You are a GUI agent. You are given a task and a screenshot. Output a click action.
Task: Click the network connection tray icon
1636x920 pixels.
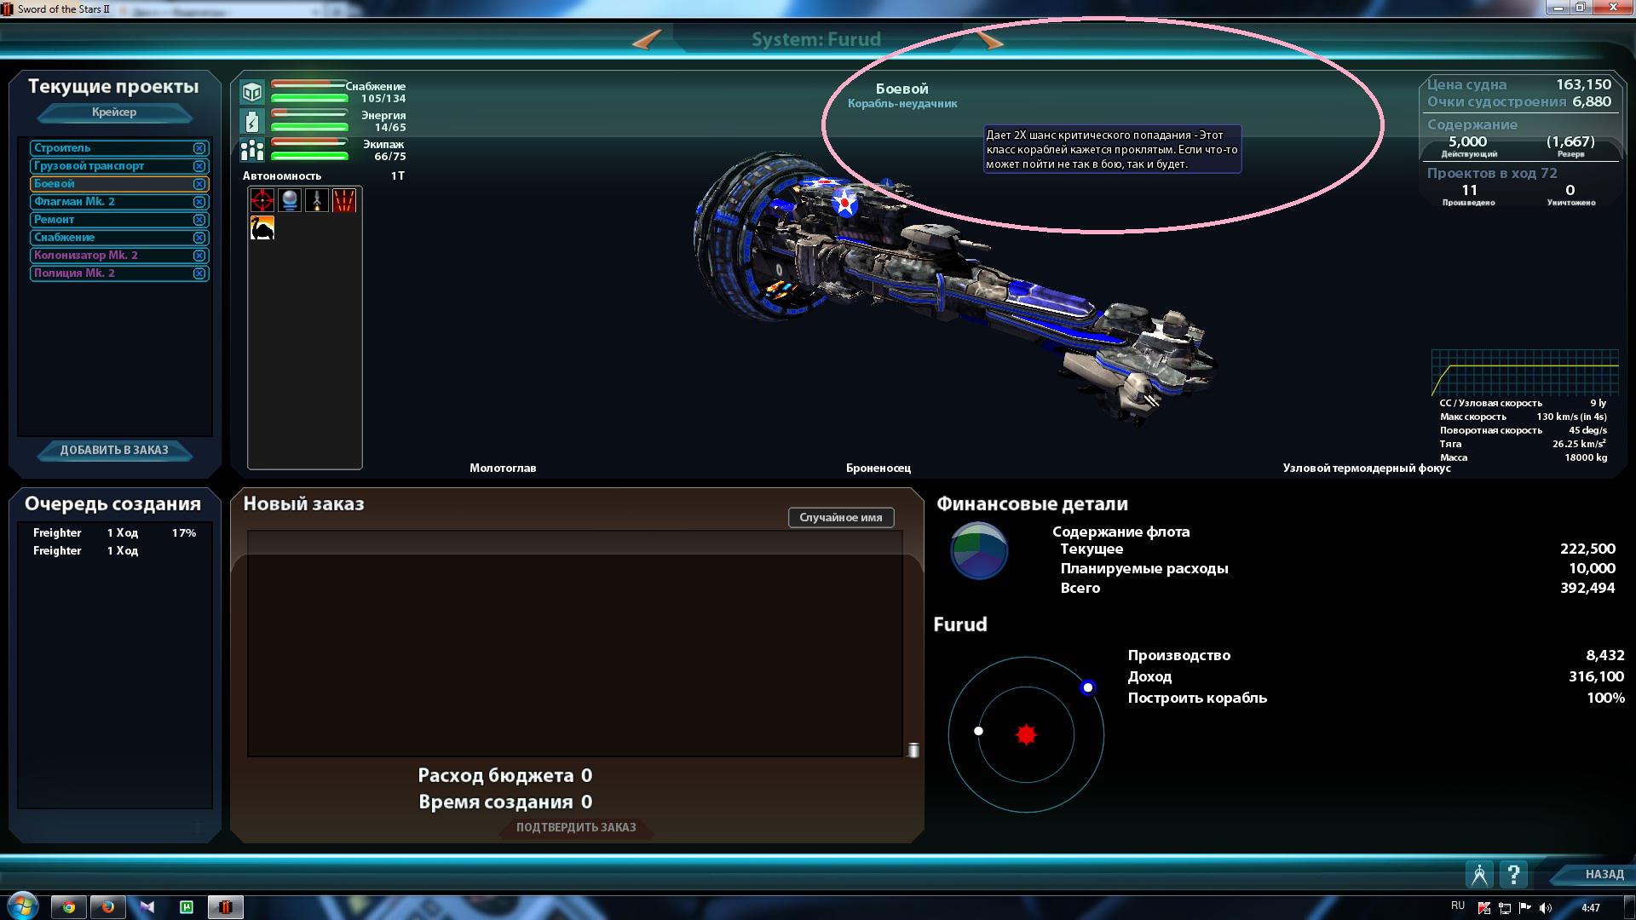[1505, 908]
